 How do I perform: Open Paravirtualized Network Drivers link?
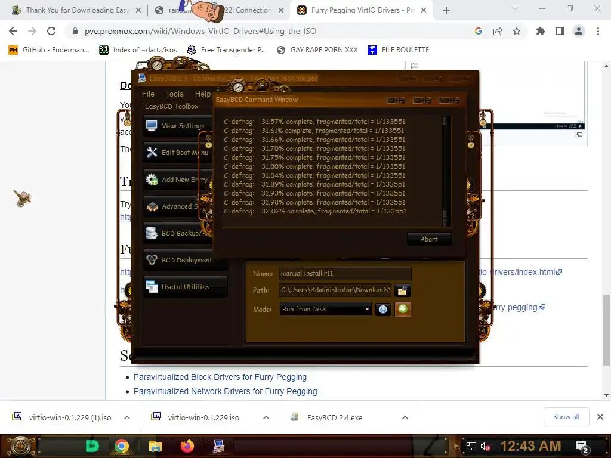225,391
